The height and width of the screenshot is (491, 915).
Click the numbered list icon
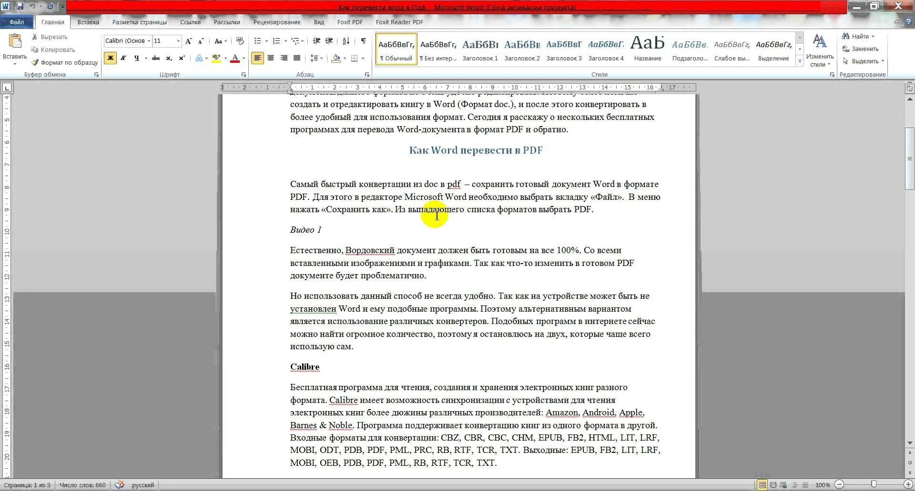(x=276, y=41)
